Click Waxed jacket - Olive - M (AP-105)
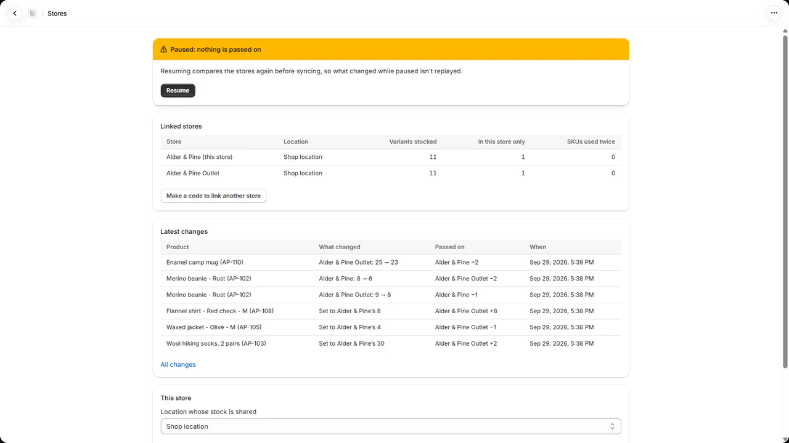The width and height of the screenshot is (789, 443). tap(214, 327)
